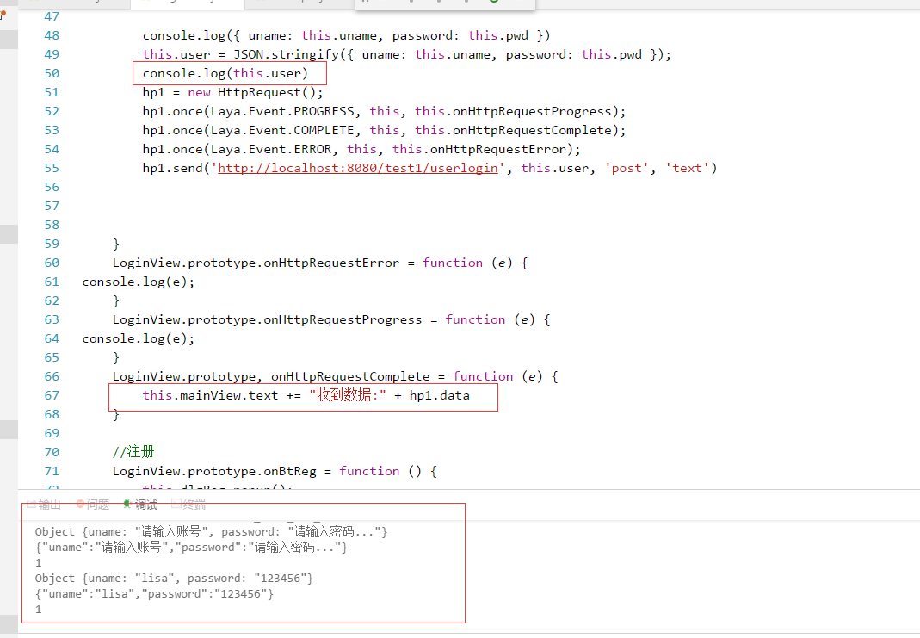Click the red error icon beside 问题
The height and width of the screenshot is (638, 920).
(x=80, y=505)
